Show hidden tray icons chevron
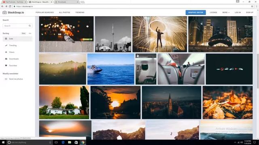Image resolution: width=259 pixels, height=145 pixels. point(235,142)
